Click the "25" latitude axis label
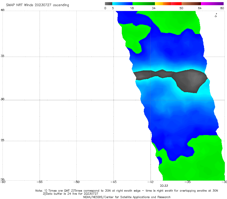 (2, 140)
